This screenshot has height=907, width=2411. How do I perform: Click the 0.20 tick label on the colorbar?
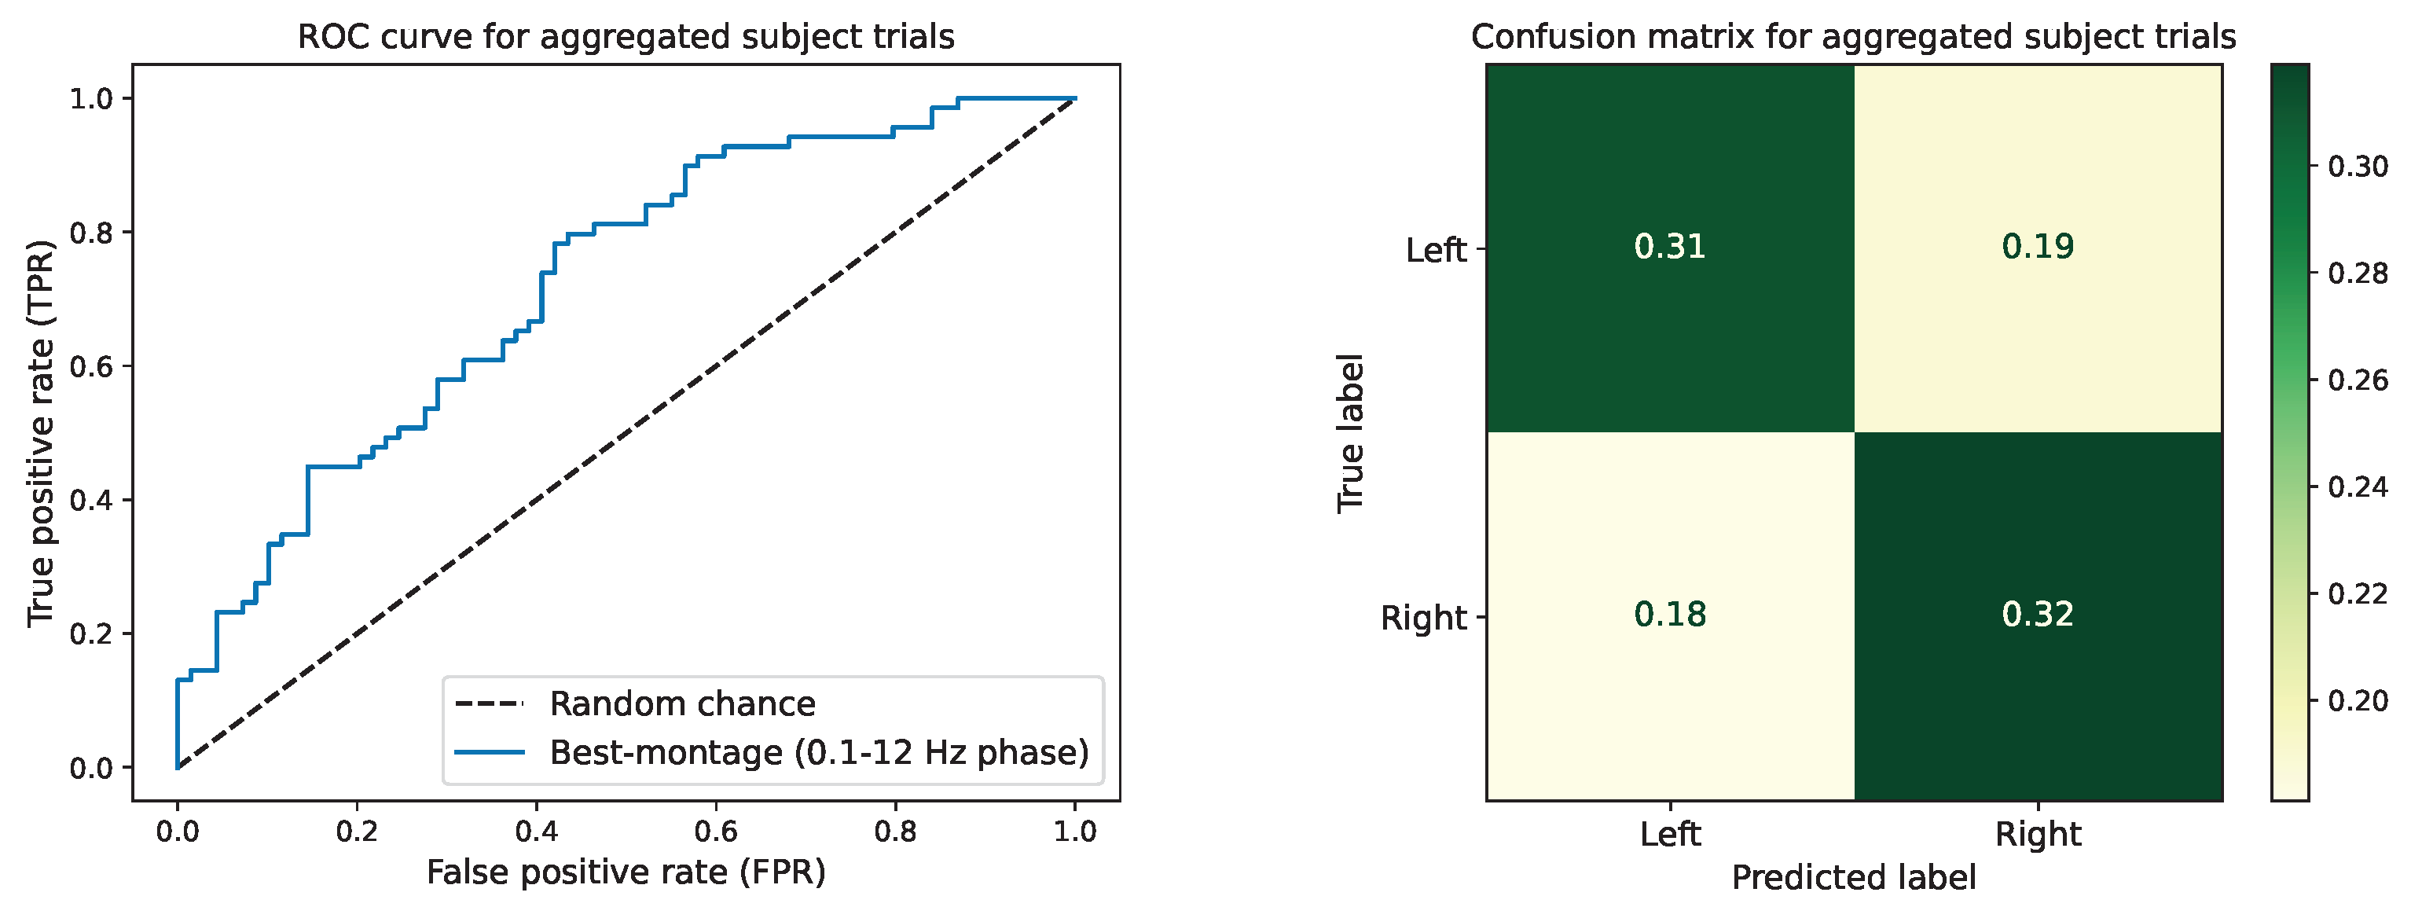[x=2358, y=700]
